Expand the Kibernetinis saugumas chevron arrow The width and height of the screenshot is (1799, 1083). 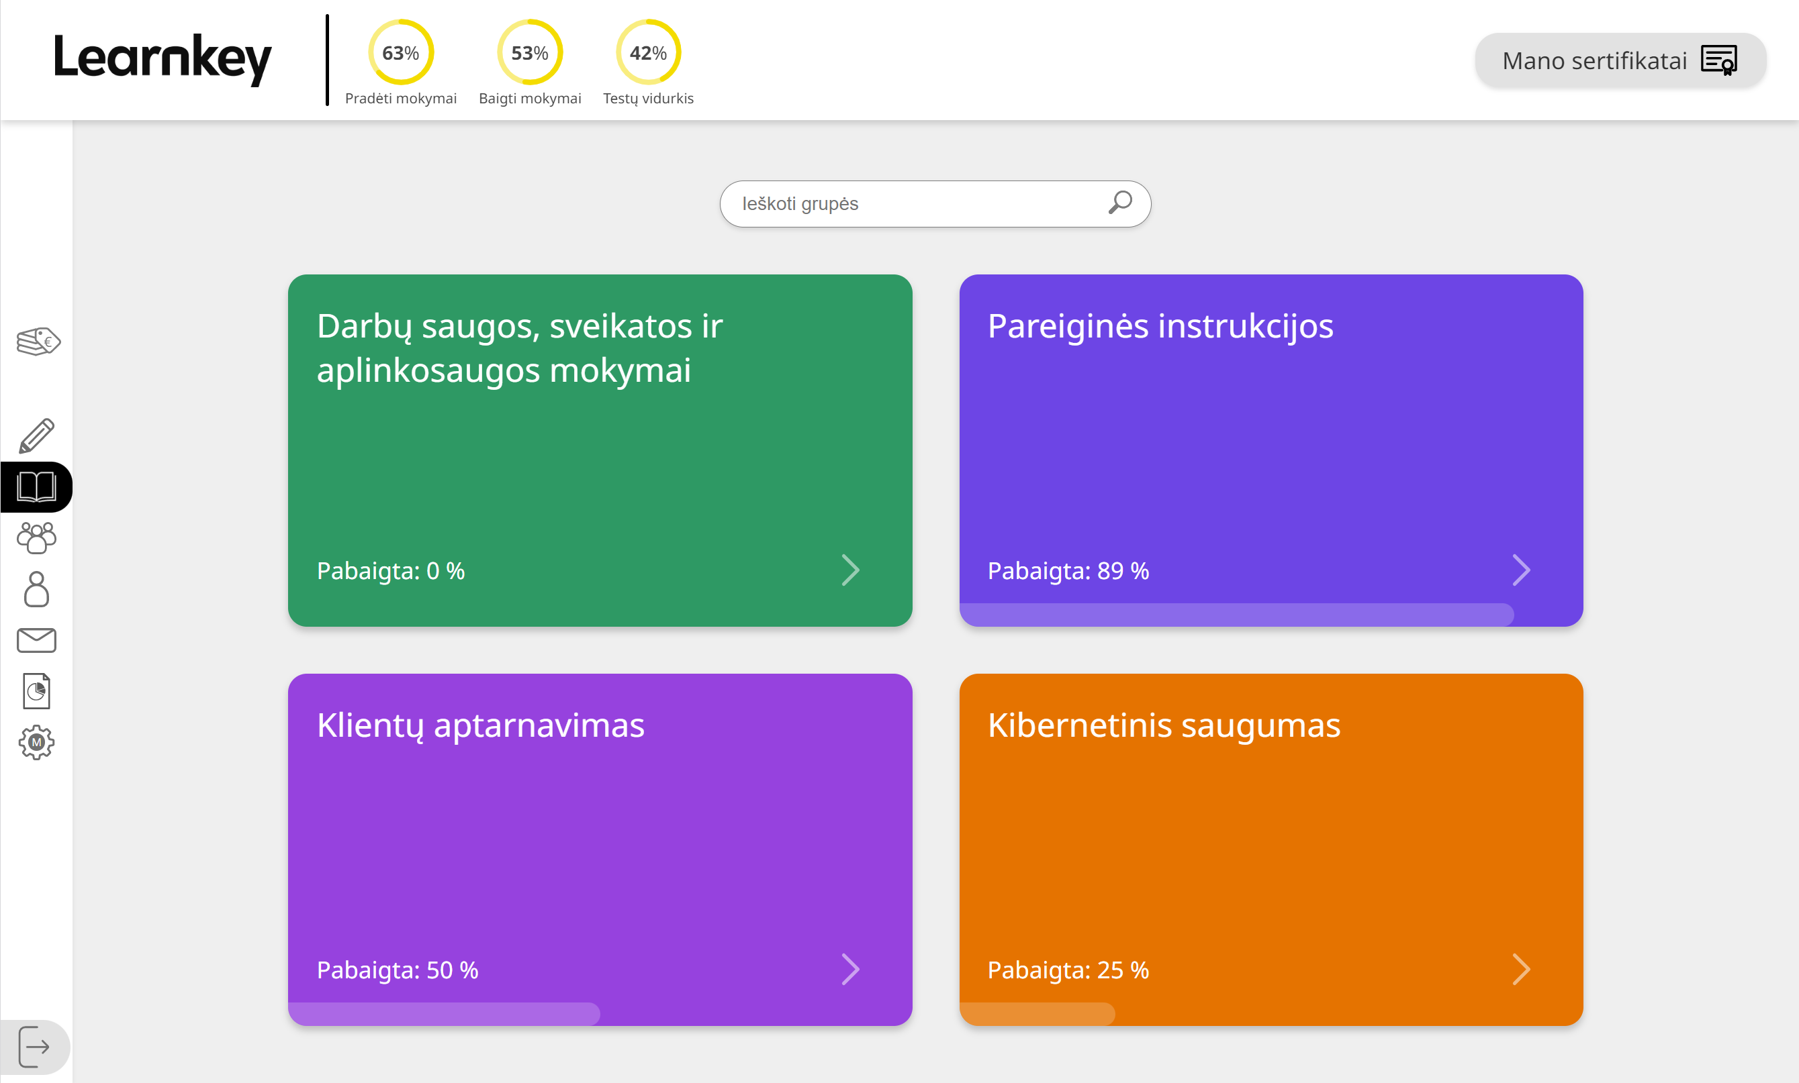tap(1521, 969)
